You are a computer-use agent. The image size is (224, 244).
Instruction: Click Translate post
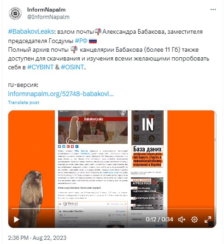click(24, 103)
